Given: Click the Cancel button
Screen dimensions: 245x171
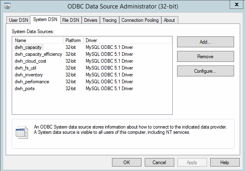Looking at the screenshot, I should (x=159, y=162).
